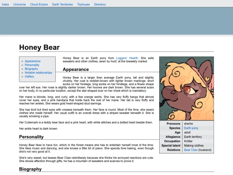Click the Appearance section heading
The image size is (233, 175).
pyautogui.click(x=76, y=69)
